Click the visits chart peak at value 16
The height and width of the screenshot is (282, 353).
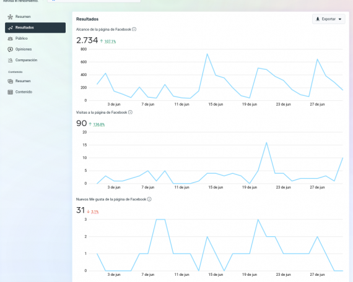[x=266, y=143]
